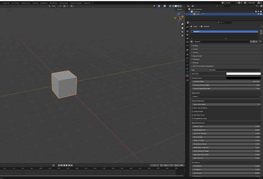Expand the Cube item in outliner

pyautogui.click(x=192, y=14)
